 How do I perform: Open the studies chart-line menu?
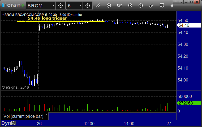pos(109,6)
